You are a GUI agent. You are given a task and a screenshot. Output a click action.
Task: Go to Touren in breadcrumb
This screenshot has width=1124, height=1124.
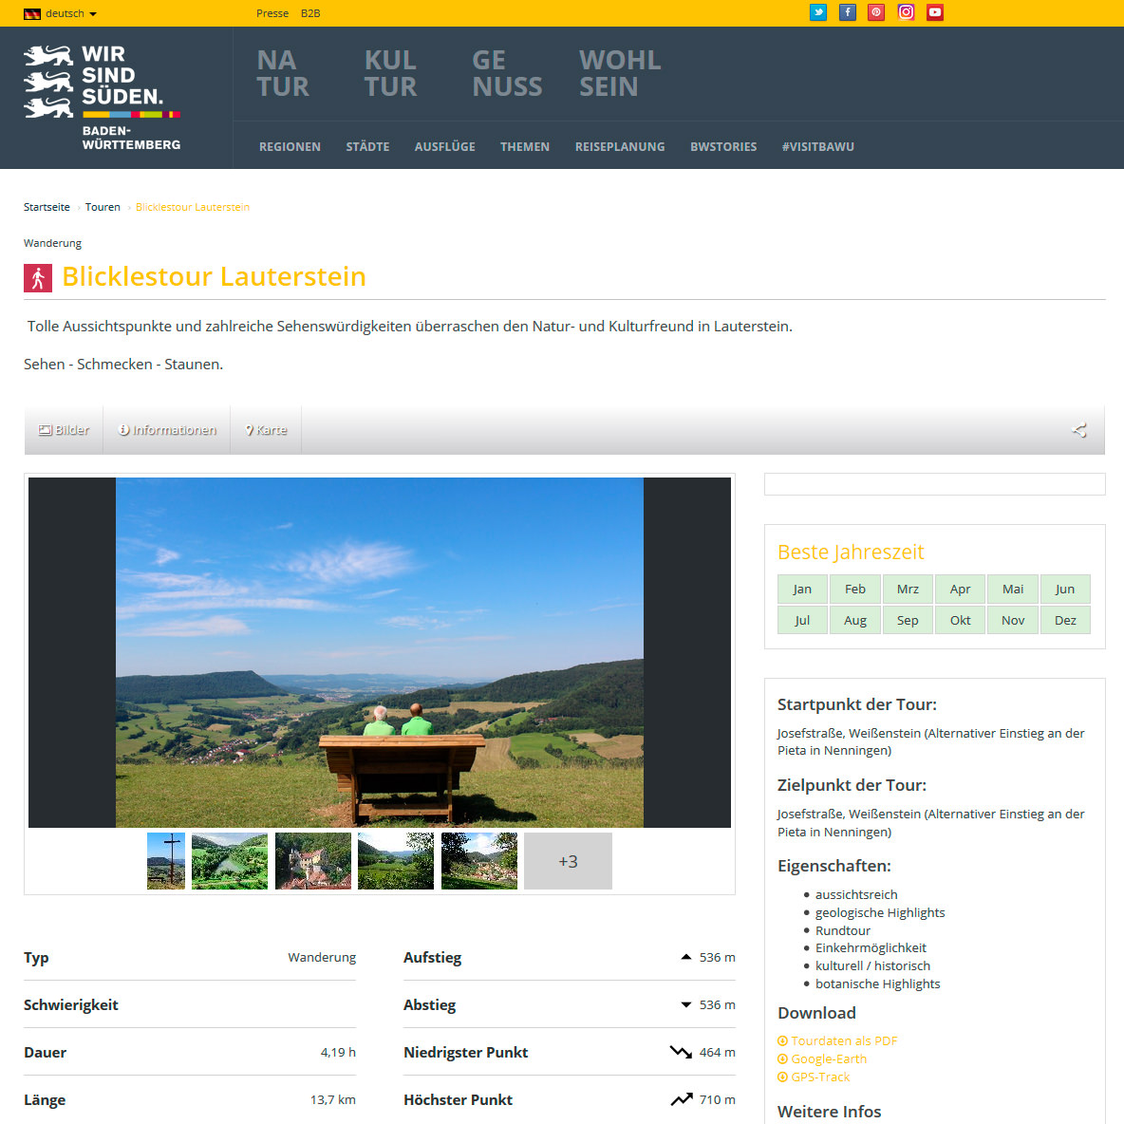click(x=103, y=207)
